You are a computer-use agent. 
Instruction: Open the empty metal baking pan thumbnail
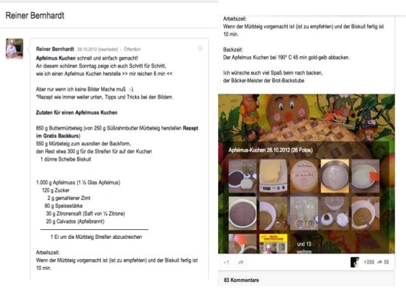335,176
